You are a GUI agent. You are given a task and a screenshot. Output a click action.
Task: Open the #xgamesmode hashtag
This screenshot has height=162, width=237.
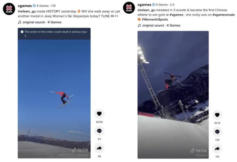[222, 15]
